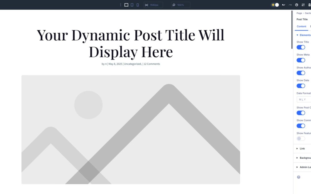This screenshot has width=311, height=194.
Task: Click the settings panel vertical scrollbar
Action: [x=292, y=30]
